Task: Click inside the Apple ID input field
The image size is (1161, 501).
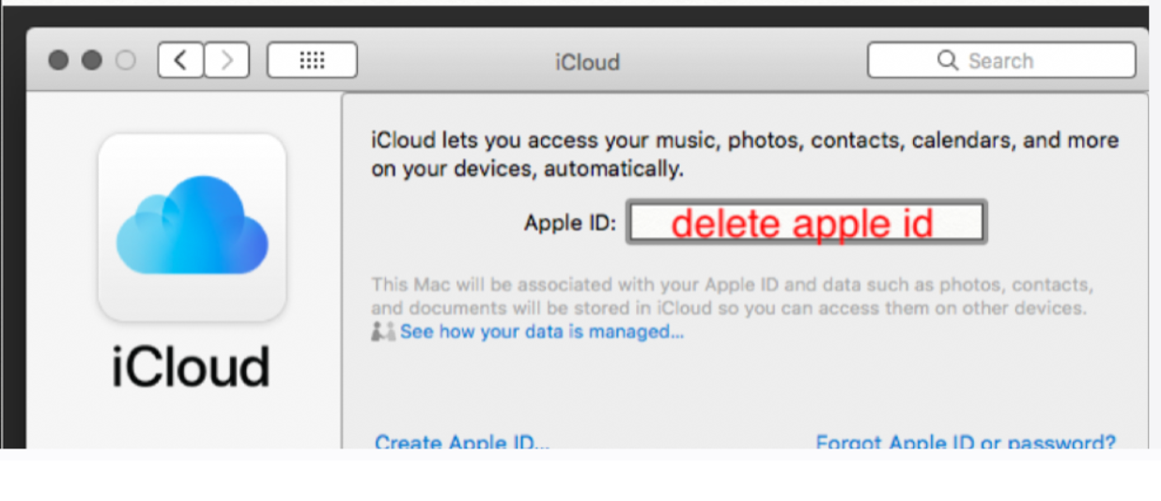Action: 806,224
